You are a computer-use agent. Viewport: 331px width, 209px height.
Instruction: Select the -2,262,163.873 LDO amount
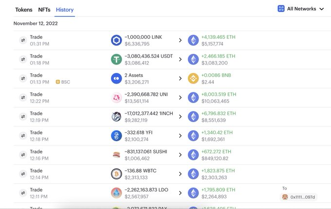(x=147, y=190)
